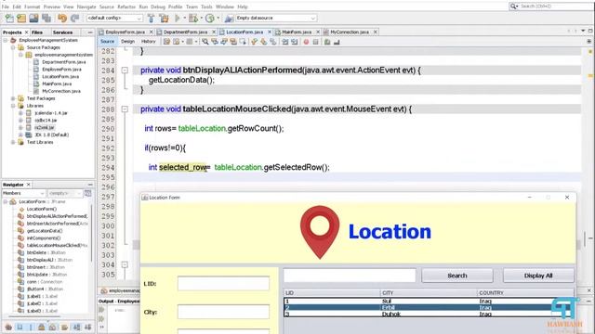Collapse the Libraries tree node
The width and height of the screenshot is (595, 334).
(13, 106)
